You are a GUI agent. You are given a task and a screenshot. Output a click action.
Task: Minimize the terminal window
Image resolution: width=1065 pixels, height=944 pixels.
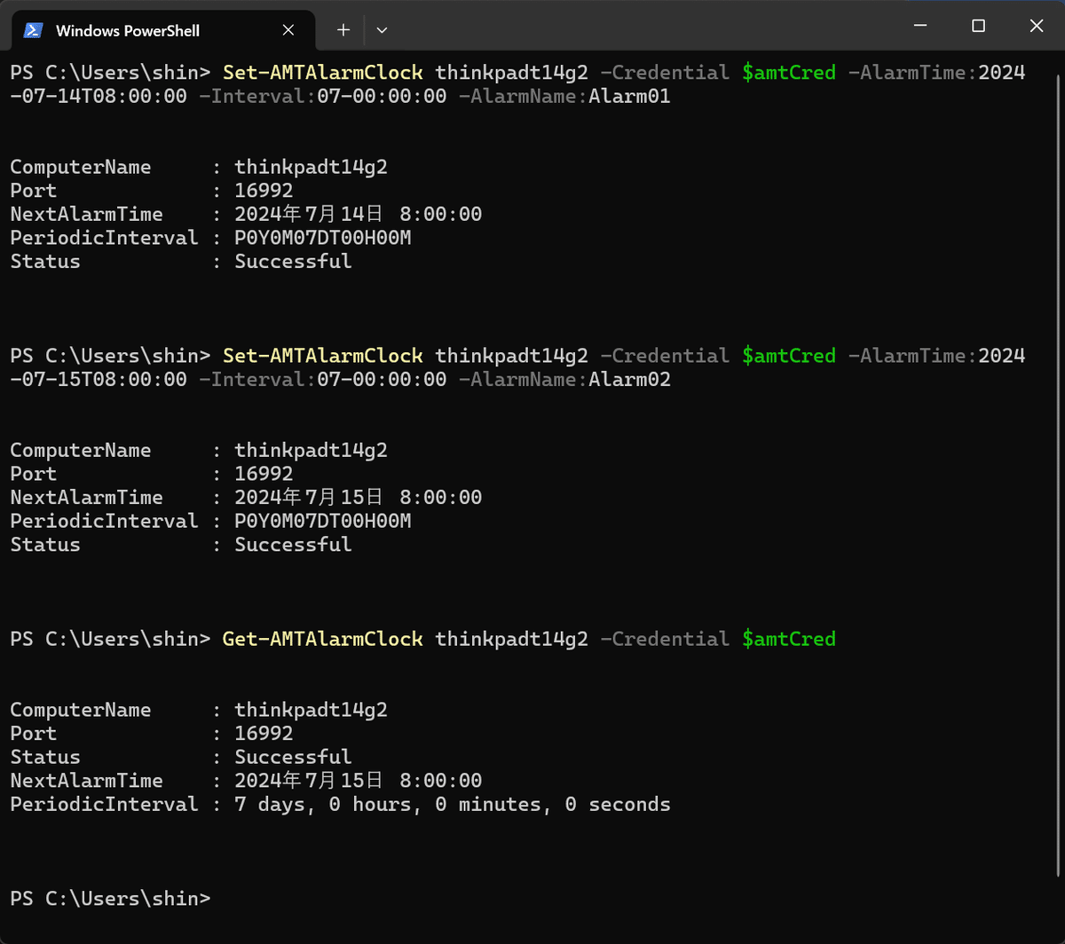click(920, 27)
